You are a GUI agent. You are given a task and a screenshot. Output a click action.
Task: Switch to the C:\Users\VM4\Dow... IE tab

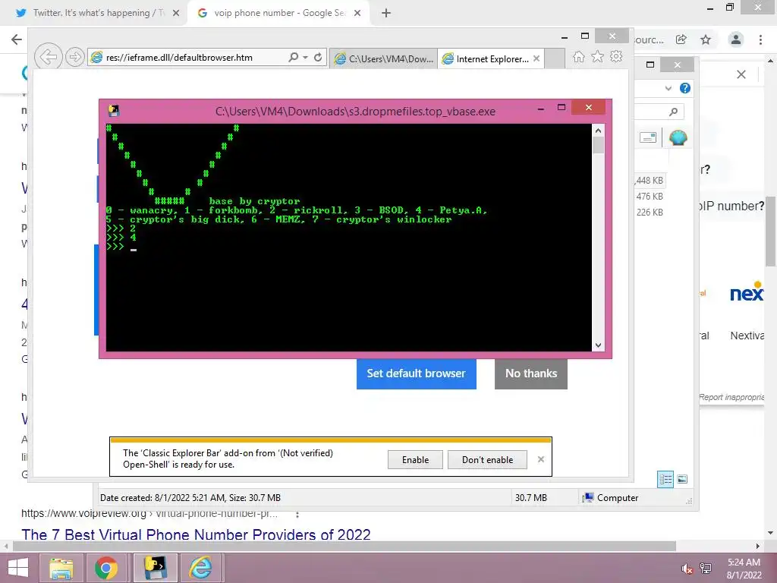pyautogui.click(x=383, y=58)
